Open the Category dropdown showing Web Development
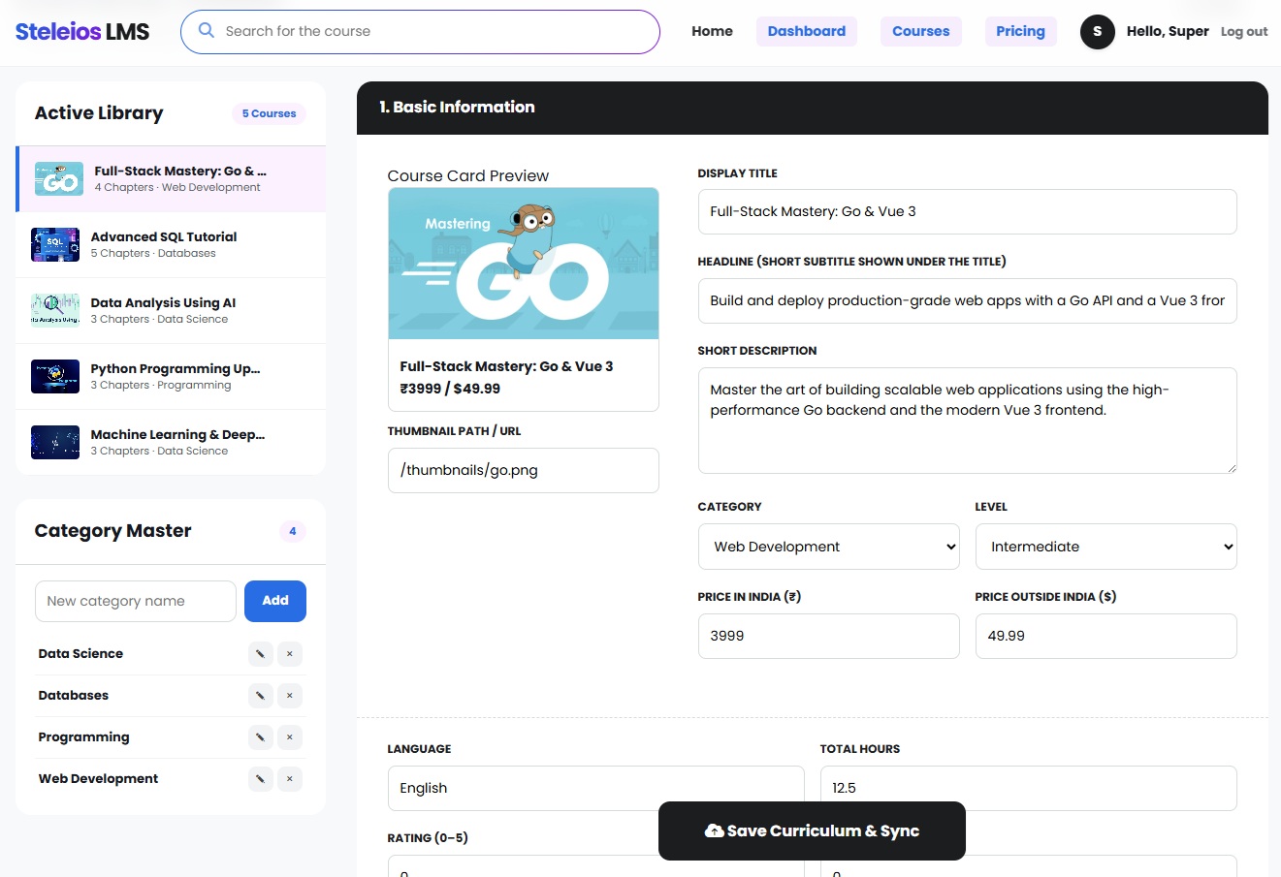Screen dimensions: 1281x877 pyautogui.click(x=828, y=547)
